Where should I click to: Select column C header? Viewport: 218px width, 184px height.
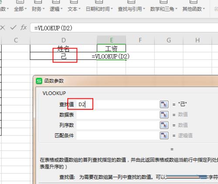(16, 40)
